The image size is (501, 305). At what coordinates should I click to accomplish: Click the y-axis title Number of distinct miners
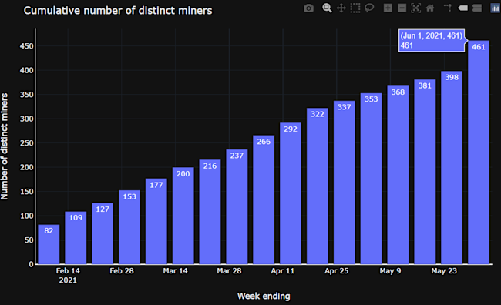5,146
